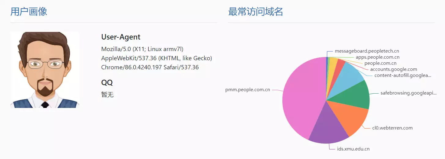Click the safebrowsing.googleapi... chart label
Viewport: 445px width, 159px height.
pos(408,93)
